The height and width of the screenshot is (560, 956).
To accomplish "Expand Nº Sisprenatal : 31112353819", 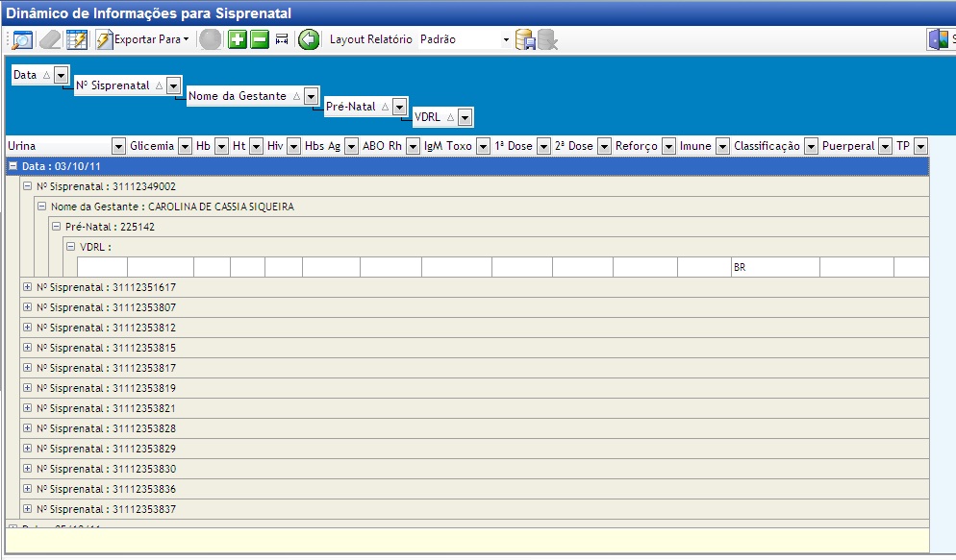I will 28,387.
